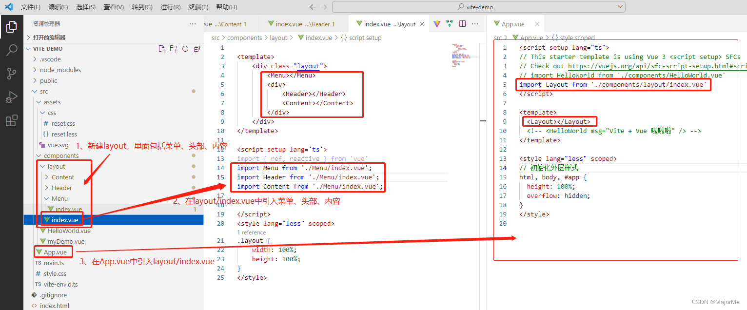Open the 终端(T) menu
This screenshot has width=747, height=310.
coord(198,7)
